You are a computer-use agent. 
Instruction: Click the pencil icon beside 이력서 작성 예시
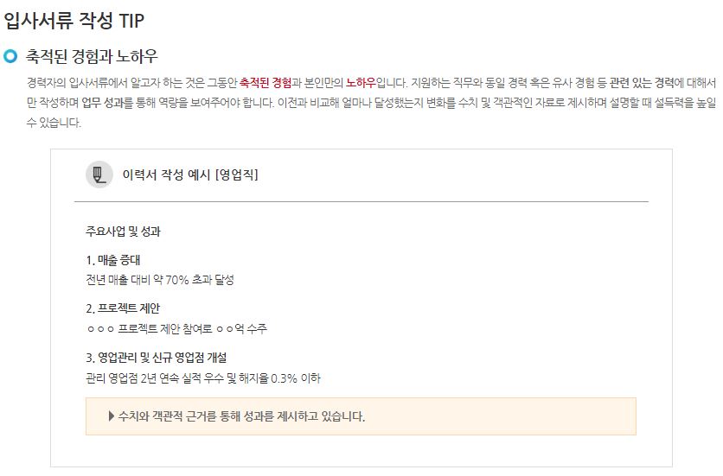click(x=99, y=175)
